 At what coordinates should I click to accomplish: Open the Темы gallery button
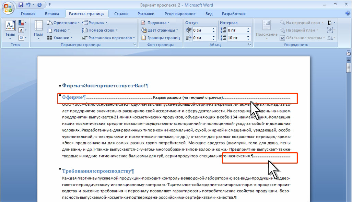pos(10,30)
